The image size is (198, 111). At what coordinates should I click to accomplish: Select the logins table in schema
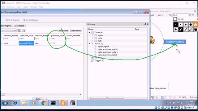click(100, 35)
